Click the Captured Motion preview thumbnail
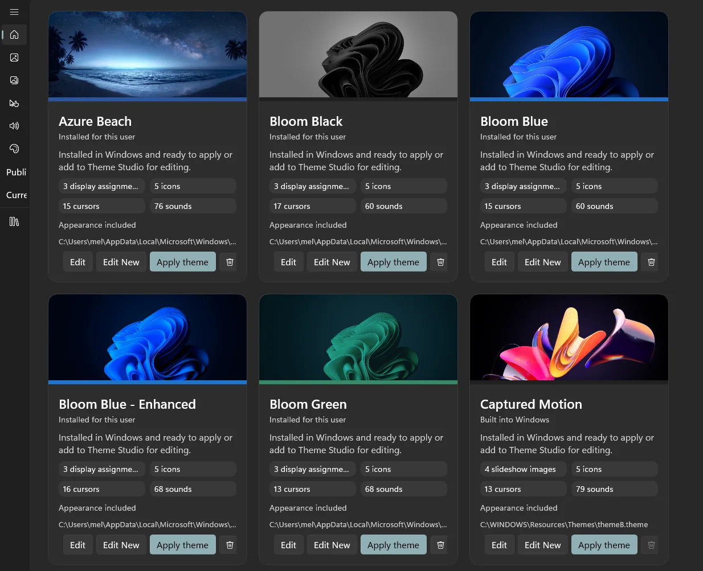 coord(569,338)
